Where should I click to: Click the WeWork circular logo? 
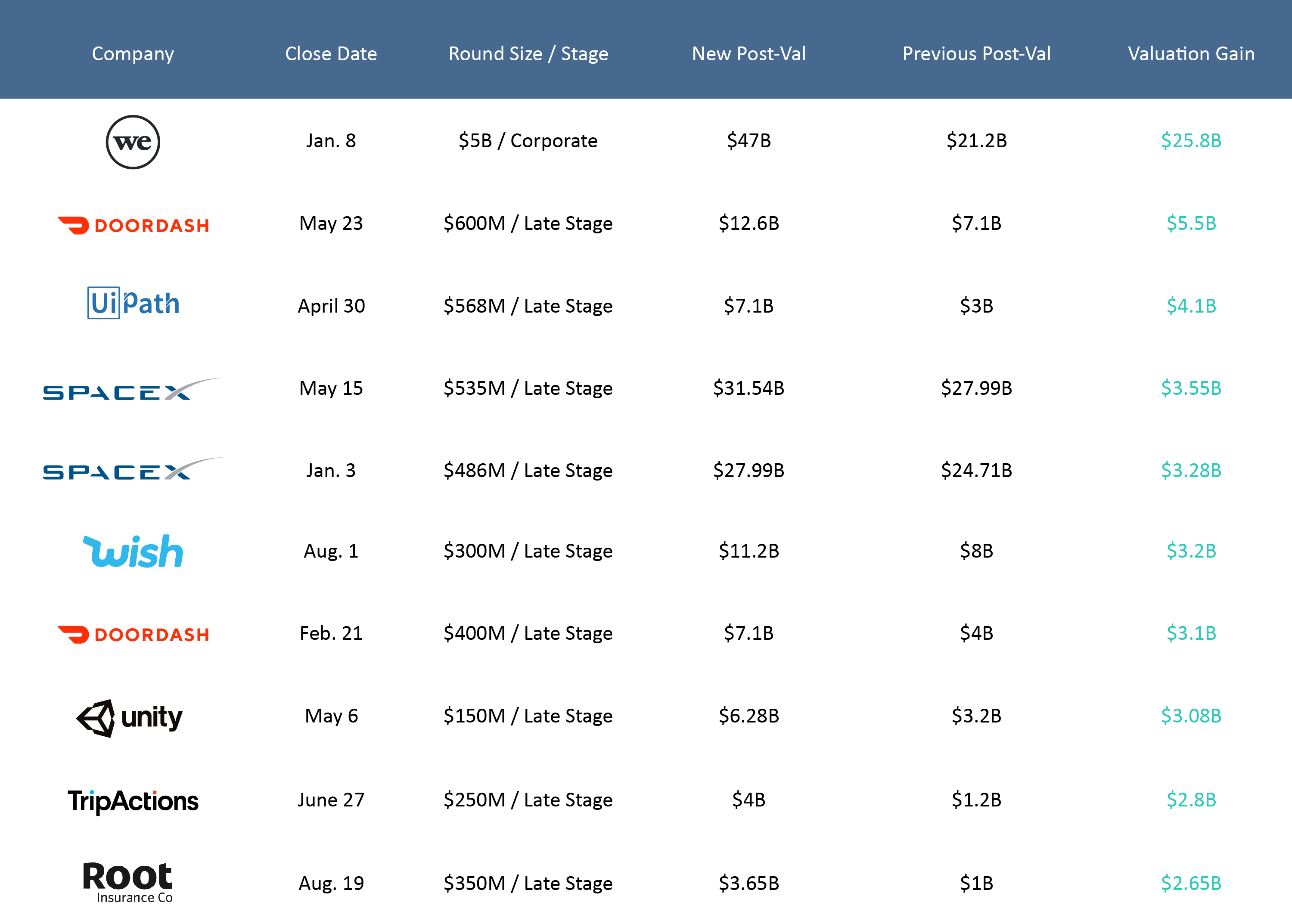(133, 142)
